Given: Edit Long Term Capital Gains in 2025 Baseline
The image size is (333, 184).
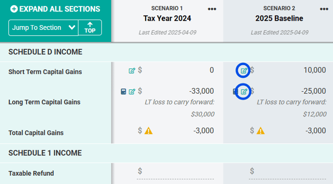Looking at the screenshot, I should (244, 92).
